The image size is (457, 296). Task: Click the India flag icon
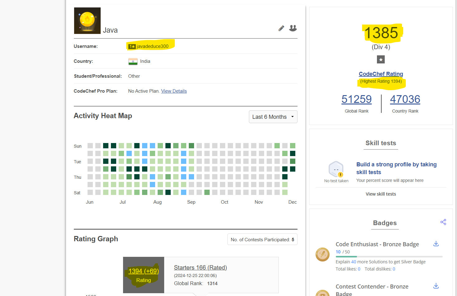[x=133, y=62]
